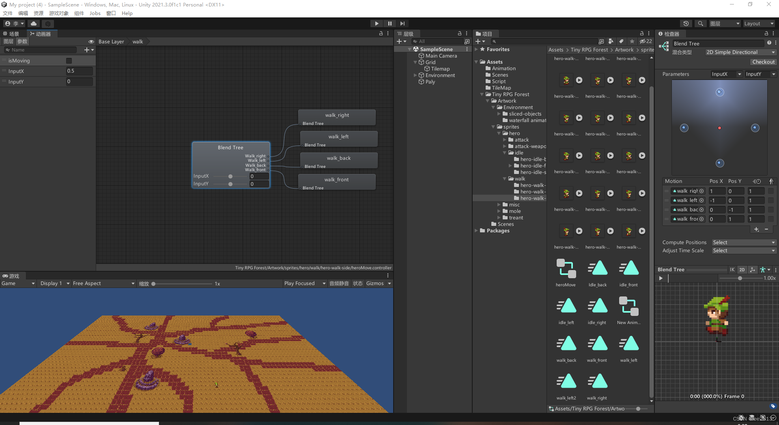779x425 pixels.
Task: Select the walk_left2 animation clip
Action: pos(566,386)
